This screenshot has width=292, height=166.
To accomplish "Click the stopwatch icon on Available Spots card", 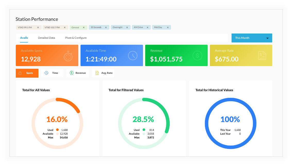I will click(68, 56).
